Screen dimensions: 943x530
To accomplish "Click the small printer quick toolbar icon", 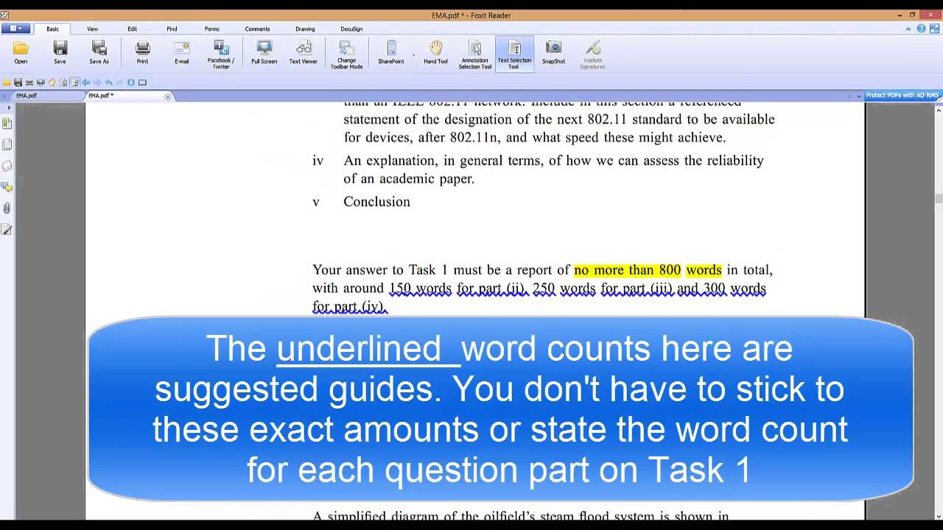I will click(29, 82).
